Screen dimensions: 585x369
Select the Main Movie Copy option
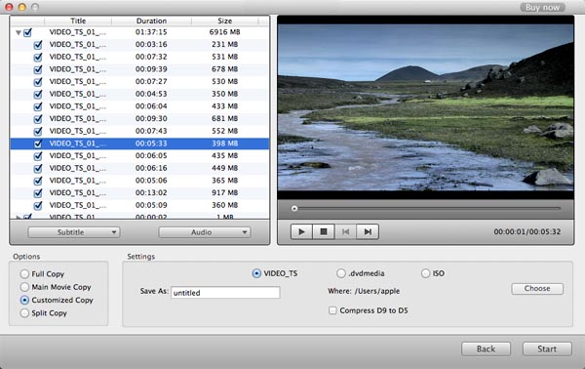pyautogui.click(x=24, y=287)
